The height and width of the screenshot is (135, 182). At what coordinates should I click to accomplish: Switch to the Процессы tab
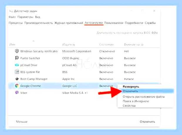(16, 23)
